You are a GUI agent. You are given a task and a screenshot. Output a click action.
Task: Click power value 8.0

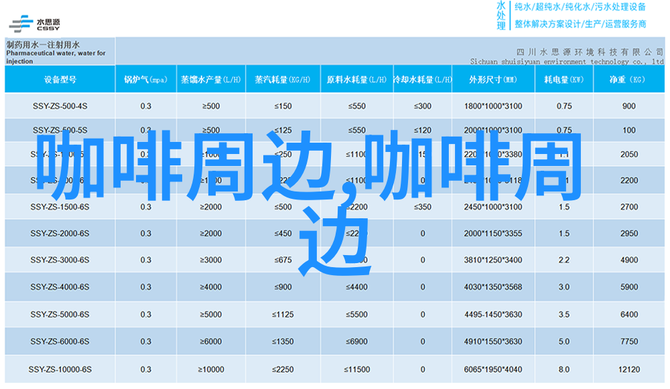(x=564, y=370)
